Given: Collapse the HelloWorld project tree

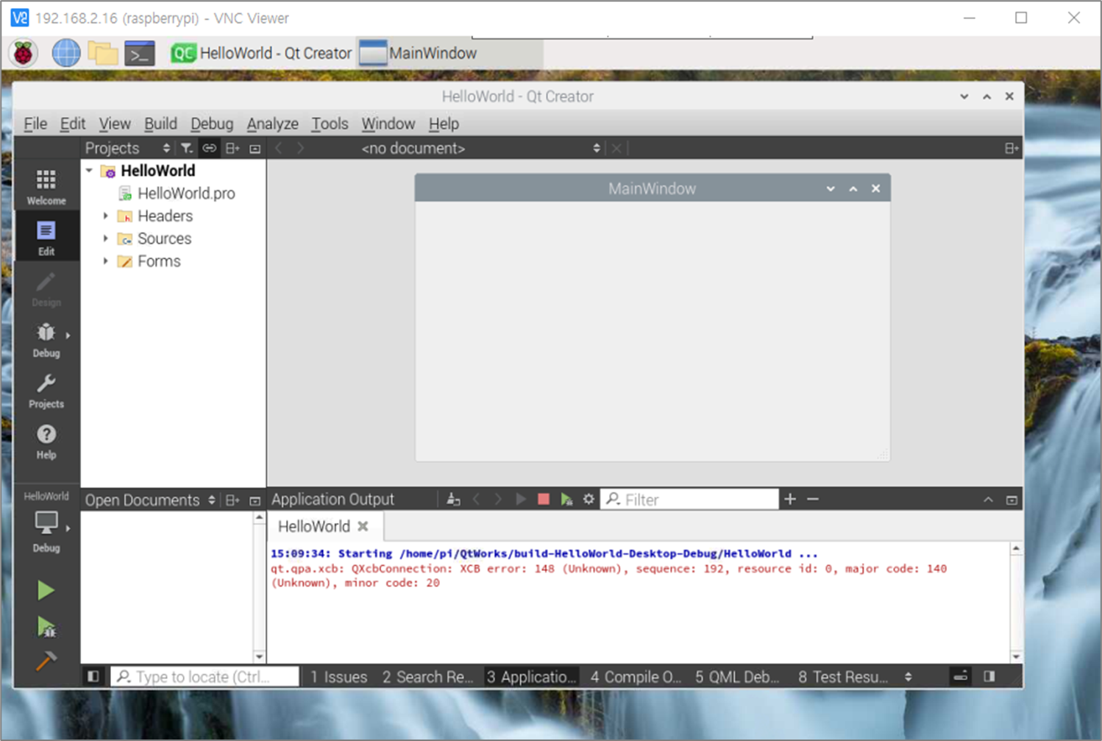Looking at the screenshot, I should tap(89, 171).
